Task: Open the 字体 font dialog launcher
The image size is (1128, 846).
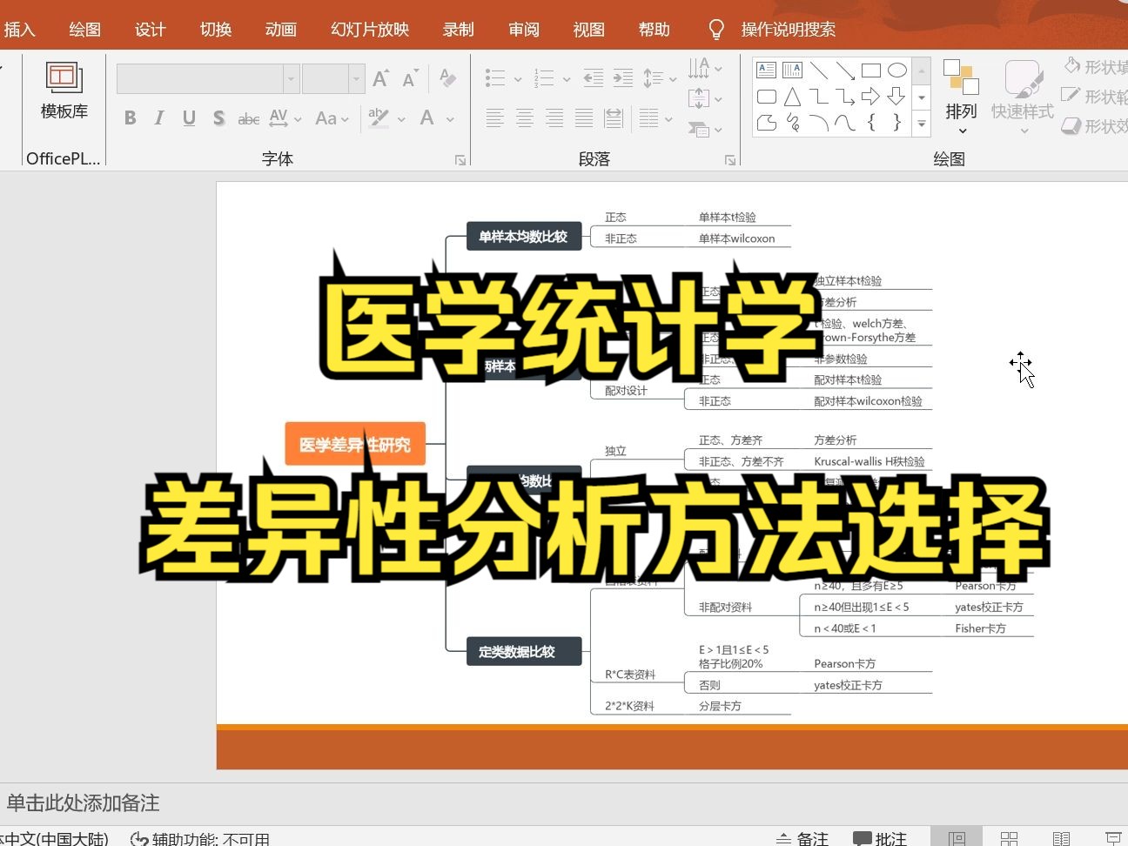Action: (460, 160)
